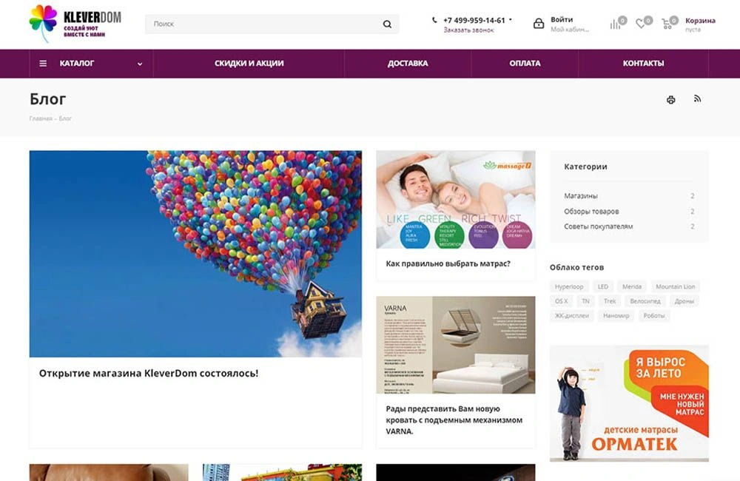The image size is (740, 481).
Task: Click the login padlock icon
Action: tap(539, 24)
